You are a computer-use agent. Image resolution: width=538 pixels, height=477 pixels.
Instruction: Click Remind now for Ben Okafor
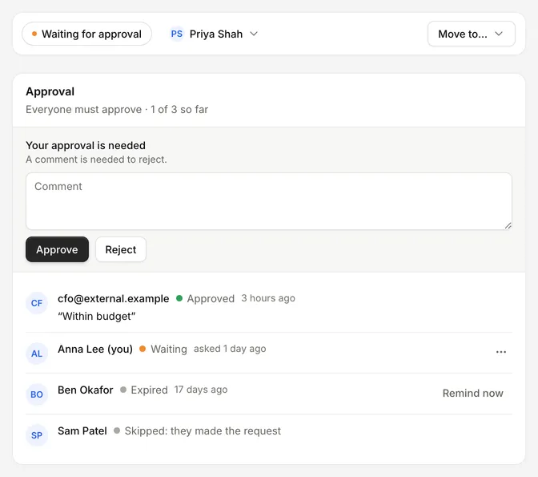(473, 393)
